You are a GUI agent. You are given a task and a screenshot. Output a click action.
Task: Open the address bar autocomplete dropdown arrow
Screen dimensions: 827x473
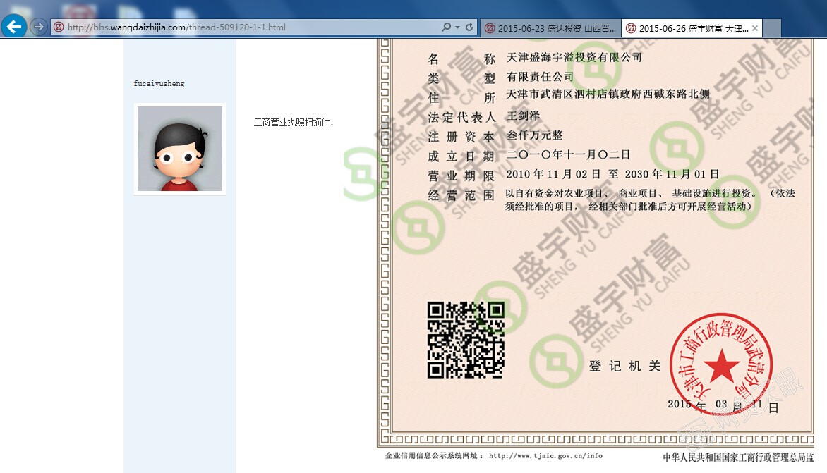[457, 27]
